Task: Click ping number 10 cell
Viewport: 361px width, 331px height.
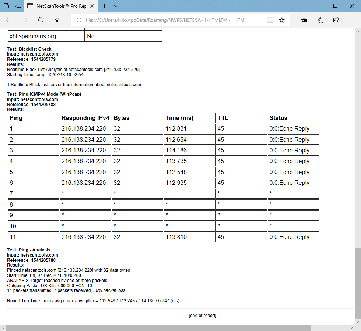Action: point(34,226)
